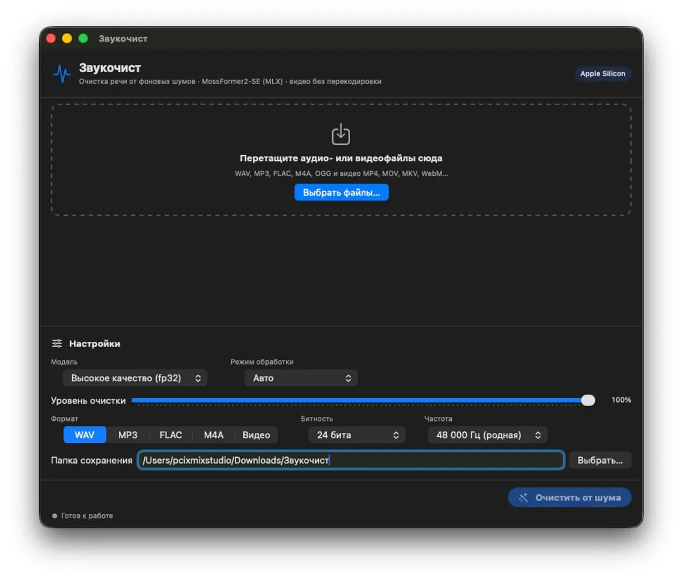Image resolution: width=682 pixels, height=579 pixels.
Task: Click the green full-screen window button
Action: (83, 38)
